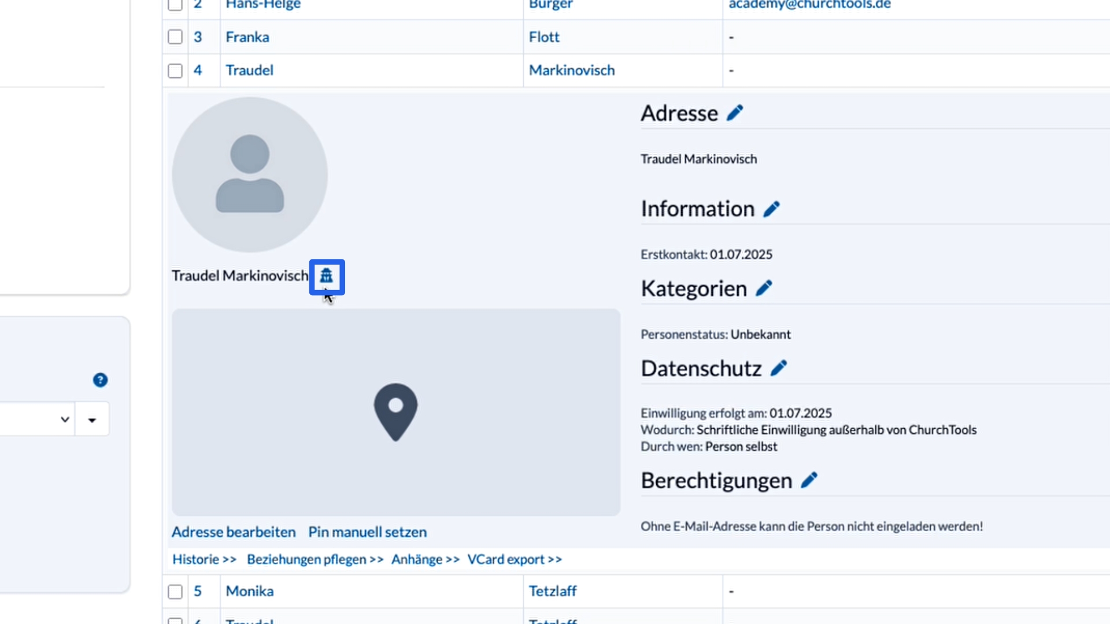Click the Berechtigungen pencil icon
Screen dimensions: 1110x624
pyautogui.click(x=809, y=480)
